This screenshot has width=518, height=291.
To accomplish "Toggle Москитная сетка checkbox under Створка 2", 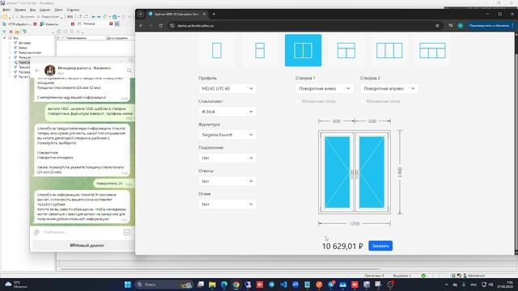I will click(x=363, y=101).
